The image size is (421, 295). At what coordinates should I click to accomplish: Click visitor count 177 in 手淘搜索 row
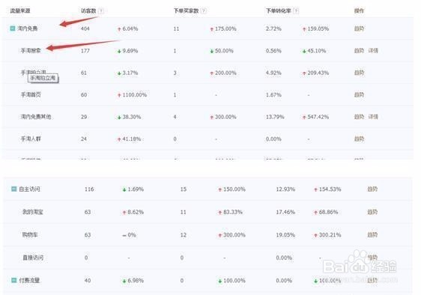coord(85,51)
